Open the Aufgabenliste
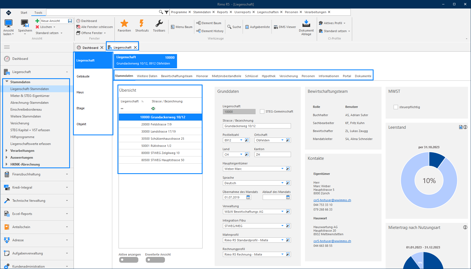This screenshot has height=269, width=471. pos(257,27)
